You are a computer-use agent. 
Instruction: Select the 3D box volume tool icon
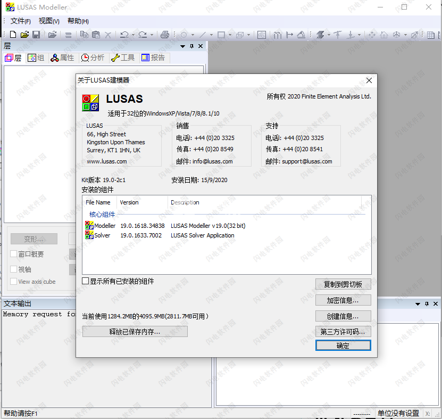(x=240, y=35)
